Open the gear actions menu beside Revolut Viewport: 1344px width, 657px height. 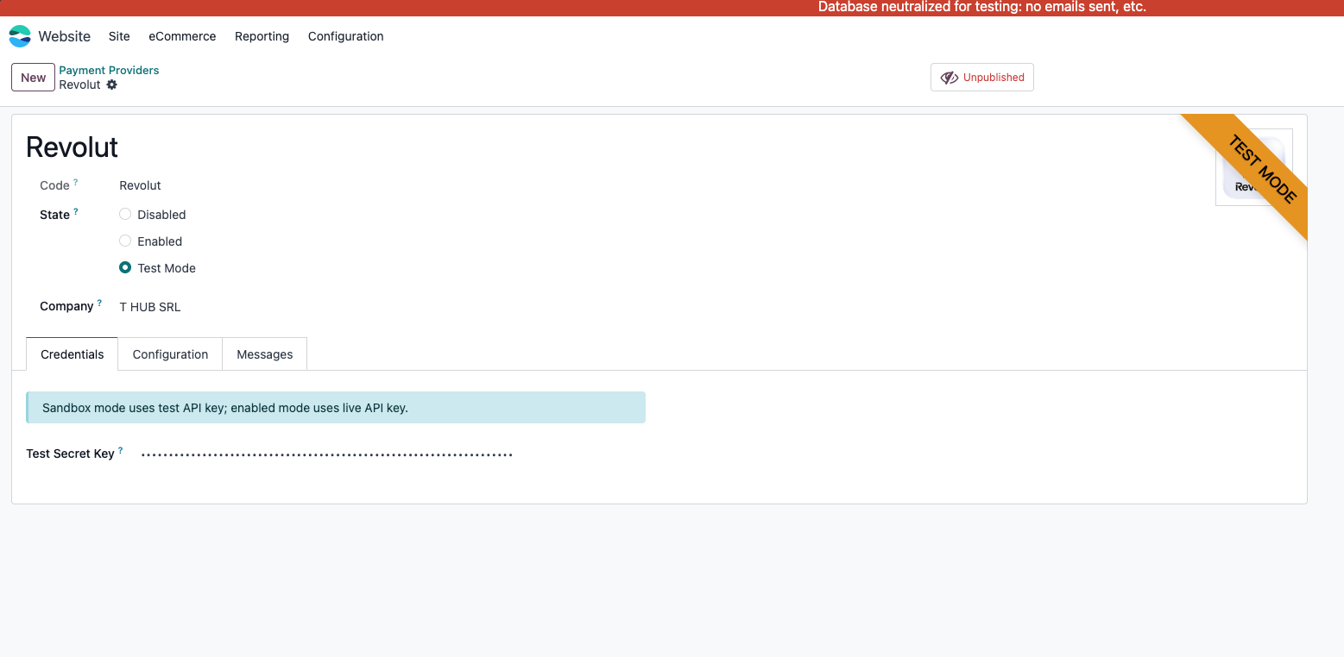click(111, 84)
